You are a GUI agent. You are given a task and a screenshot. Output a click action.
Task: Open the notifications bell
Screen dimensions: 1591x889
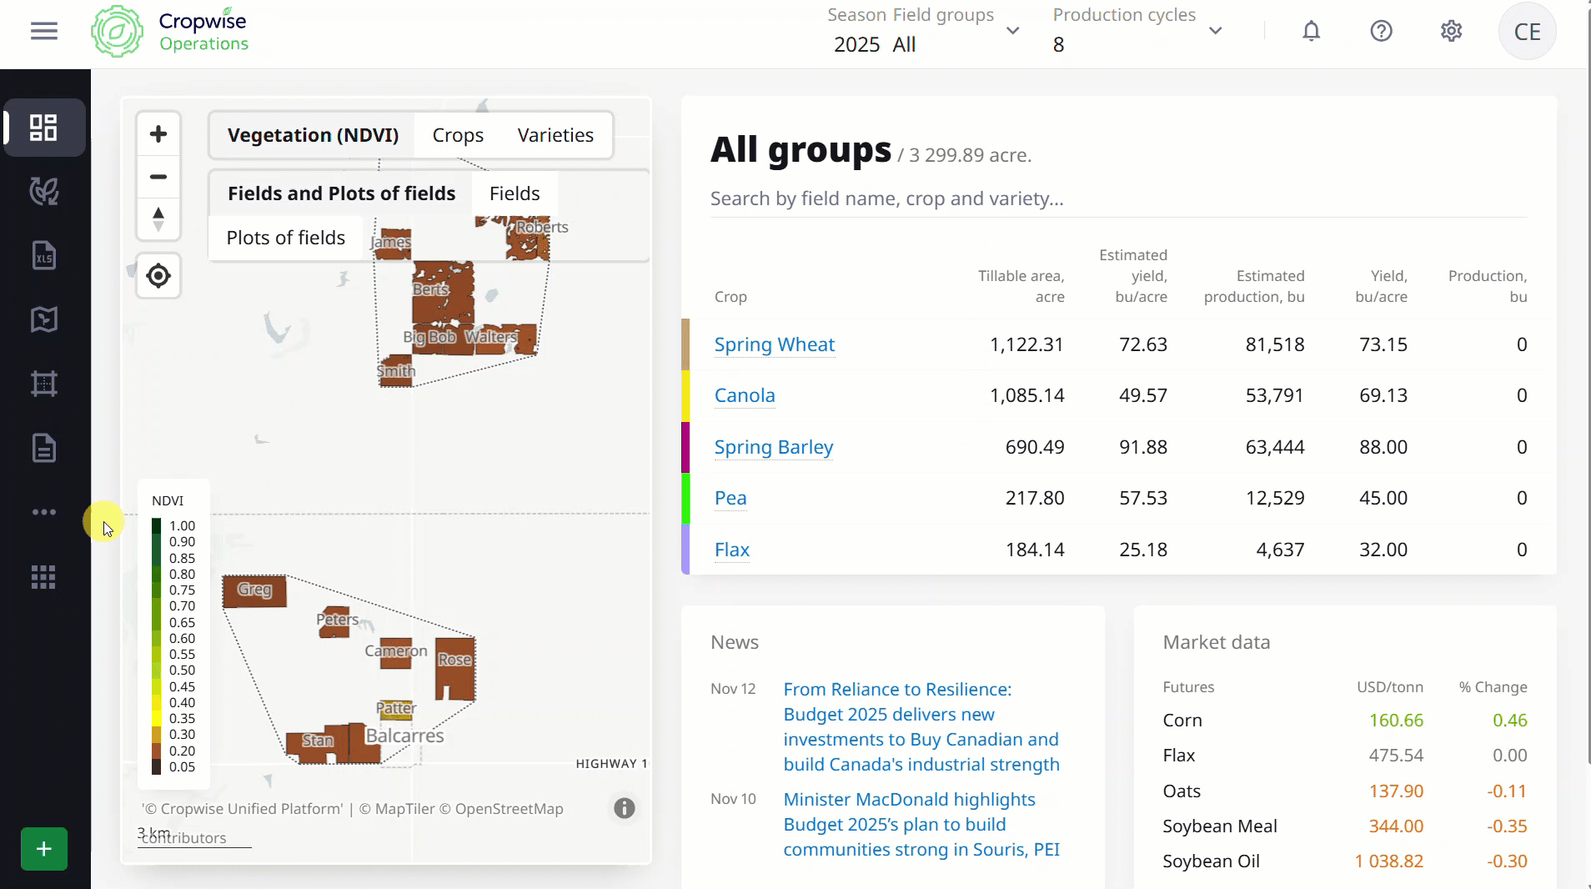click(1311, 32)
